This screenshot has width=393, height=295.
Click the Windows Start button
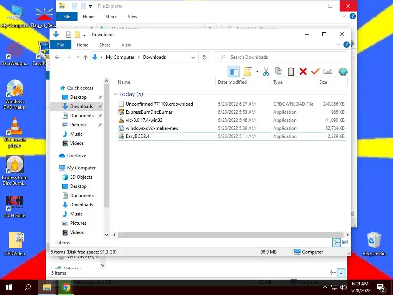9,287
